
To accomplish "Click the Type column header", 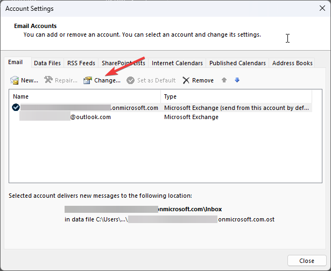I will click(x=236, y=96).
